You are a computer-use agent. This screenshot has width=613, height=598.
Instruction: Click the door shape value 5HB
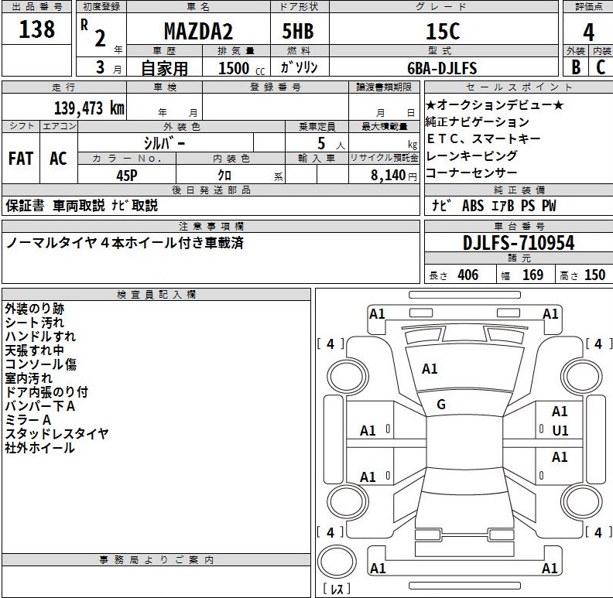coord(298,31)
